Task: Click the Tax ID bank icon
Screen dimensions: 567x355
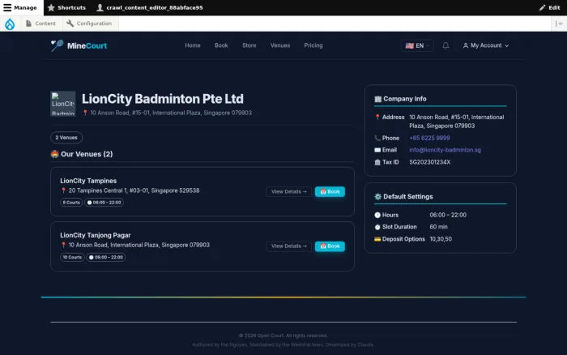Action: (x=377, y=162)
